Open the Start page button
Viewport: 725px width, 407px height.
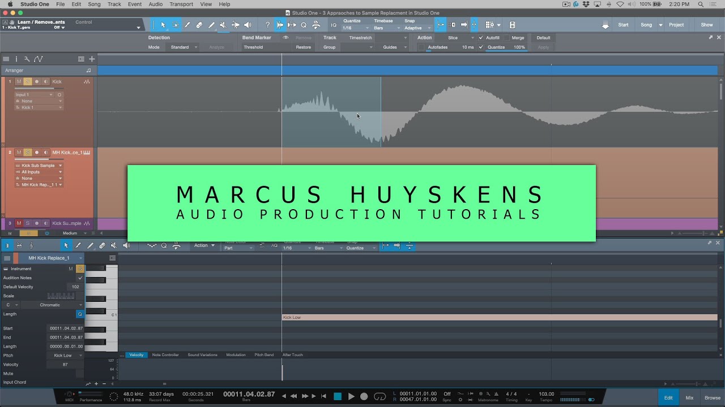623,25
